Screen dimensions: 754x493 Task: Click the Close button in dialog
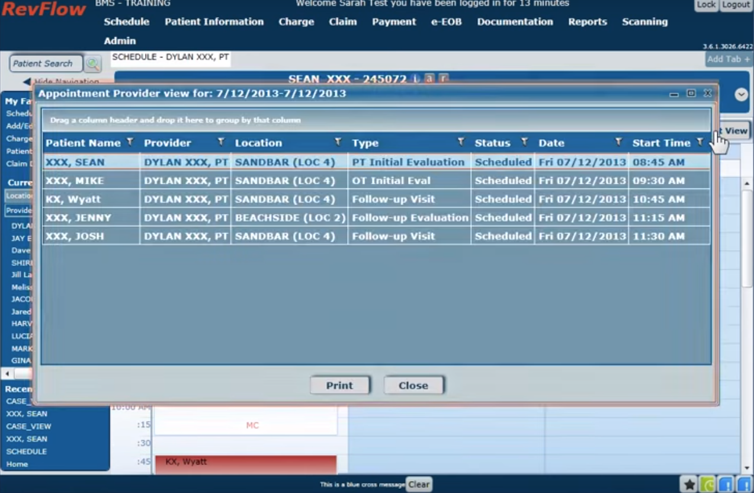(413, 385)
